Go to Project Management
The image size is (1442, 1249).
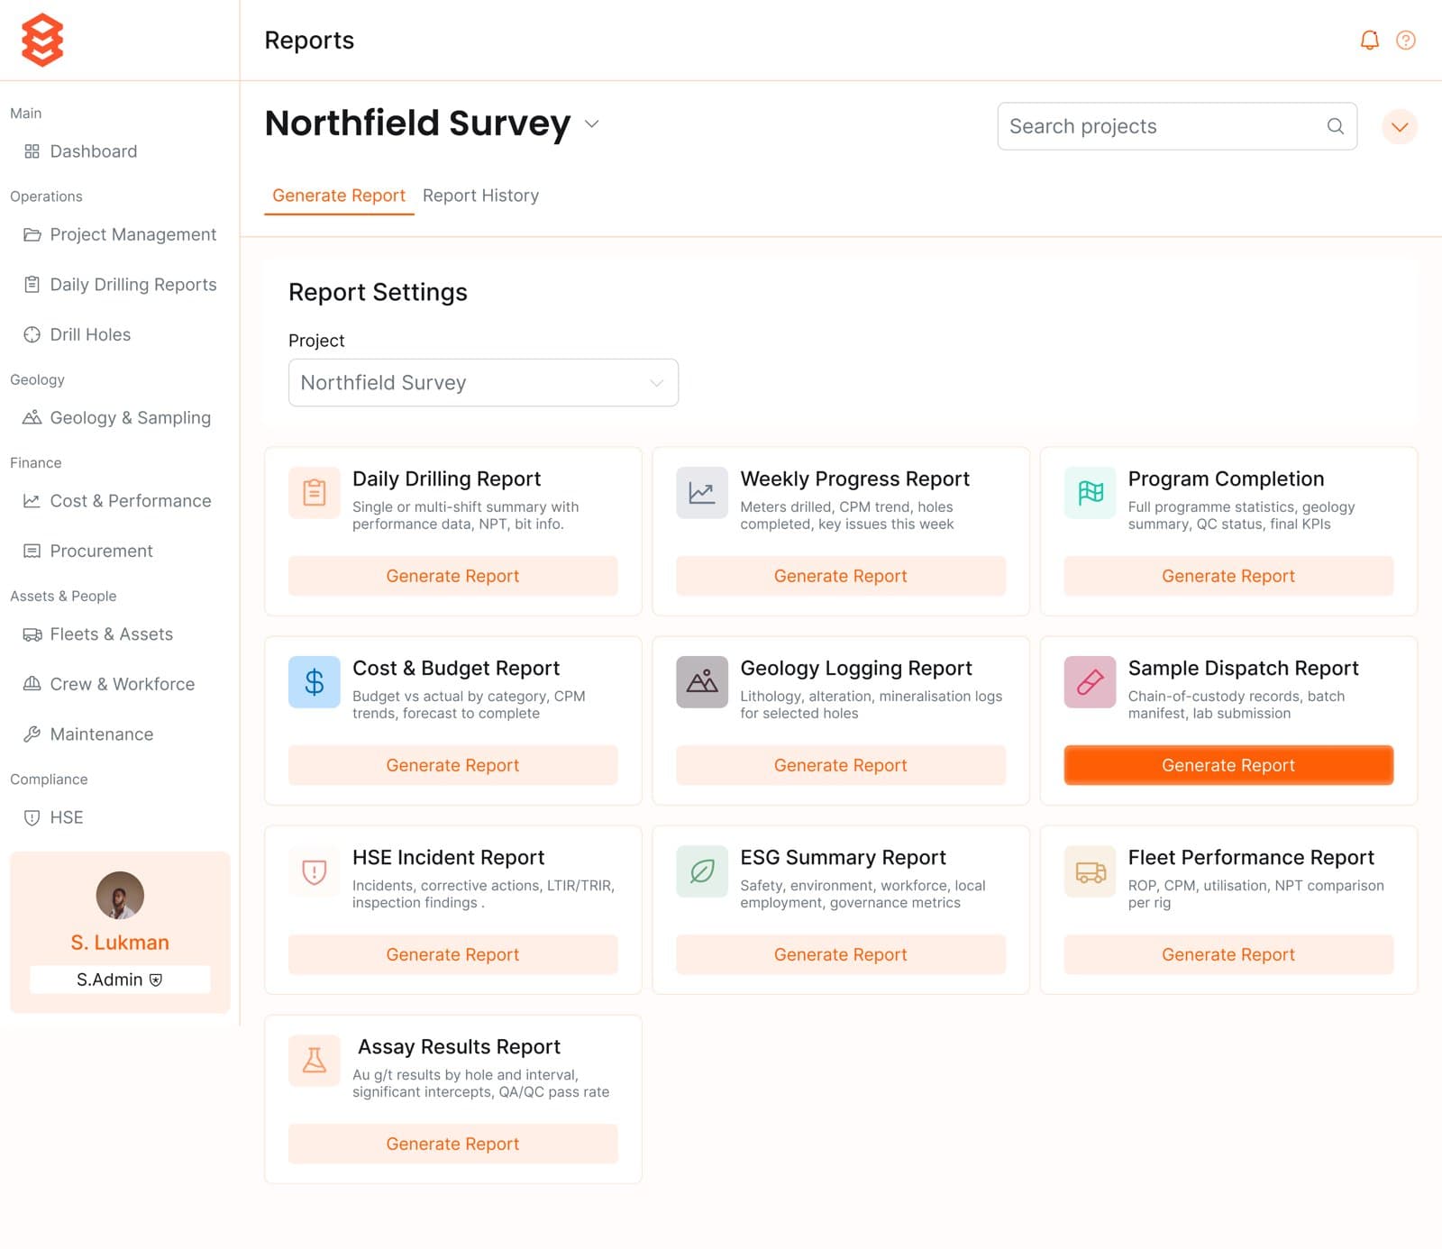120,234
